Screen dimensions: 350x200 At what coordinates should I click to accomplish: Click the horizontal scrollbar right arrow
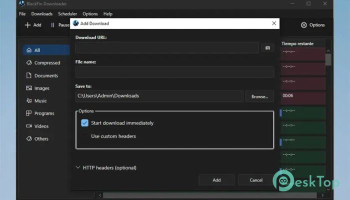coord(322,195)
